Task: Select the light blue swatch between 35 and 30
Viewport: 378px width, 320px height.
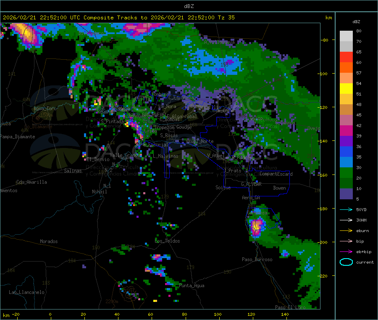Action: pyautogui.click(x=346, y=162)
